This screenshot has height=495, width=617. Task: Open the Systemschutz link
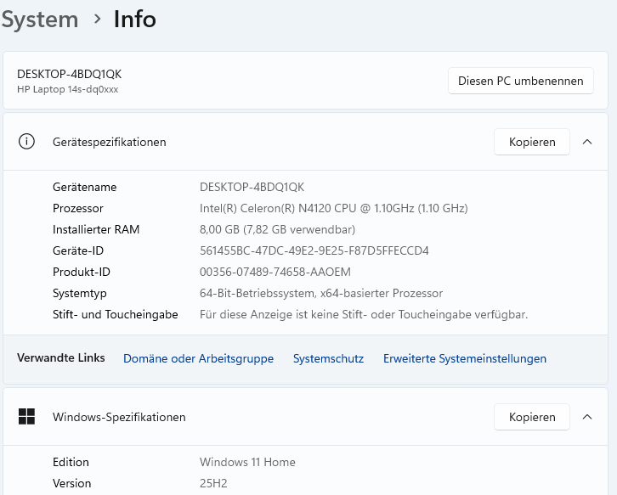coord(328,358)
